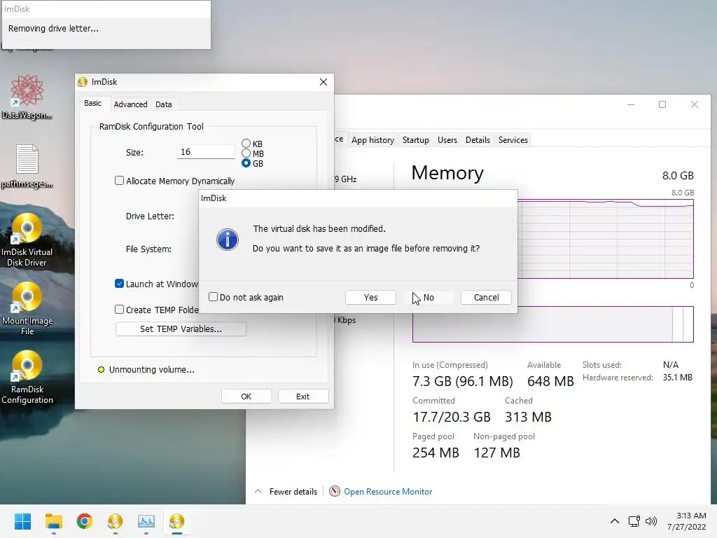Open Google Chrome from taskbar
The height and width of the screenshot is (538, 717).
point(84,521)
